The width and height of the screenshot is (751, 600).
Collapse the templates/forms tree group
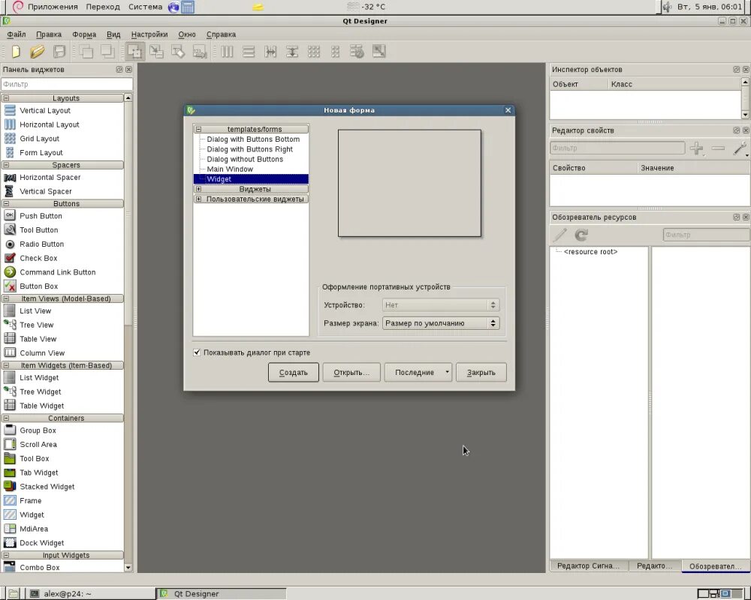[x=198, y=129]
